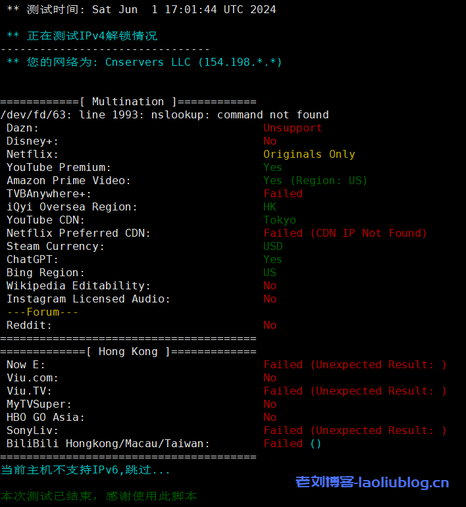Select the ChatGPT label text
Image resolution: width=466 pixels, height=507 pixels.
tap(32, 260)
